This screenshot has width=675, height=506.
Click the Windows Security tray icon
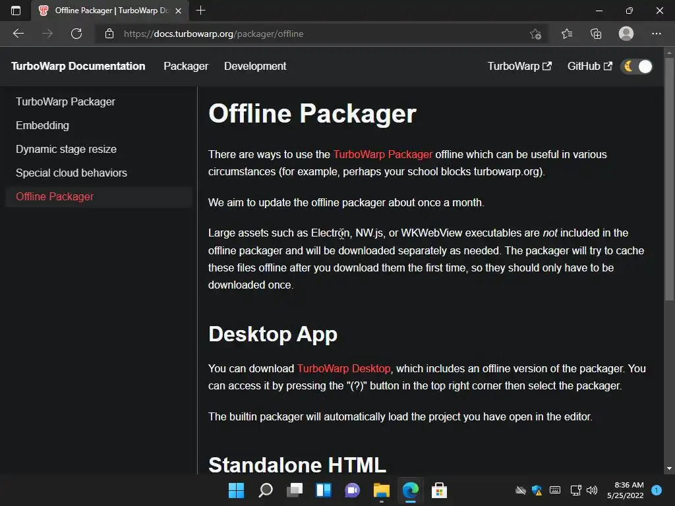coord(537,490)
